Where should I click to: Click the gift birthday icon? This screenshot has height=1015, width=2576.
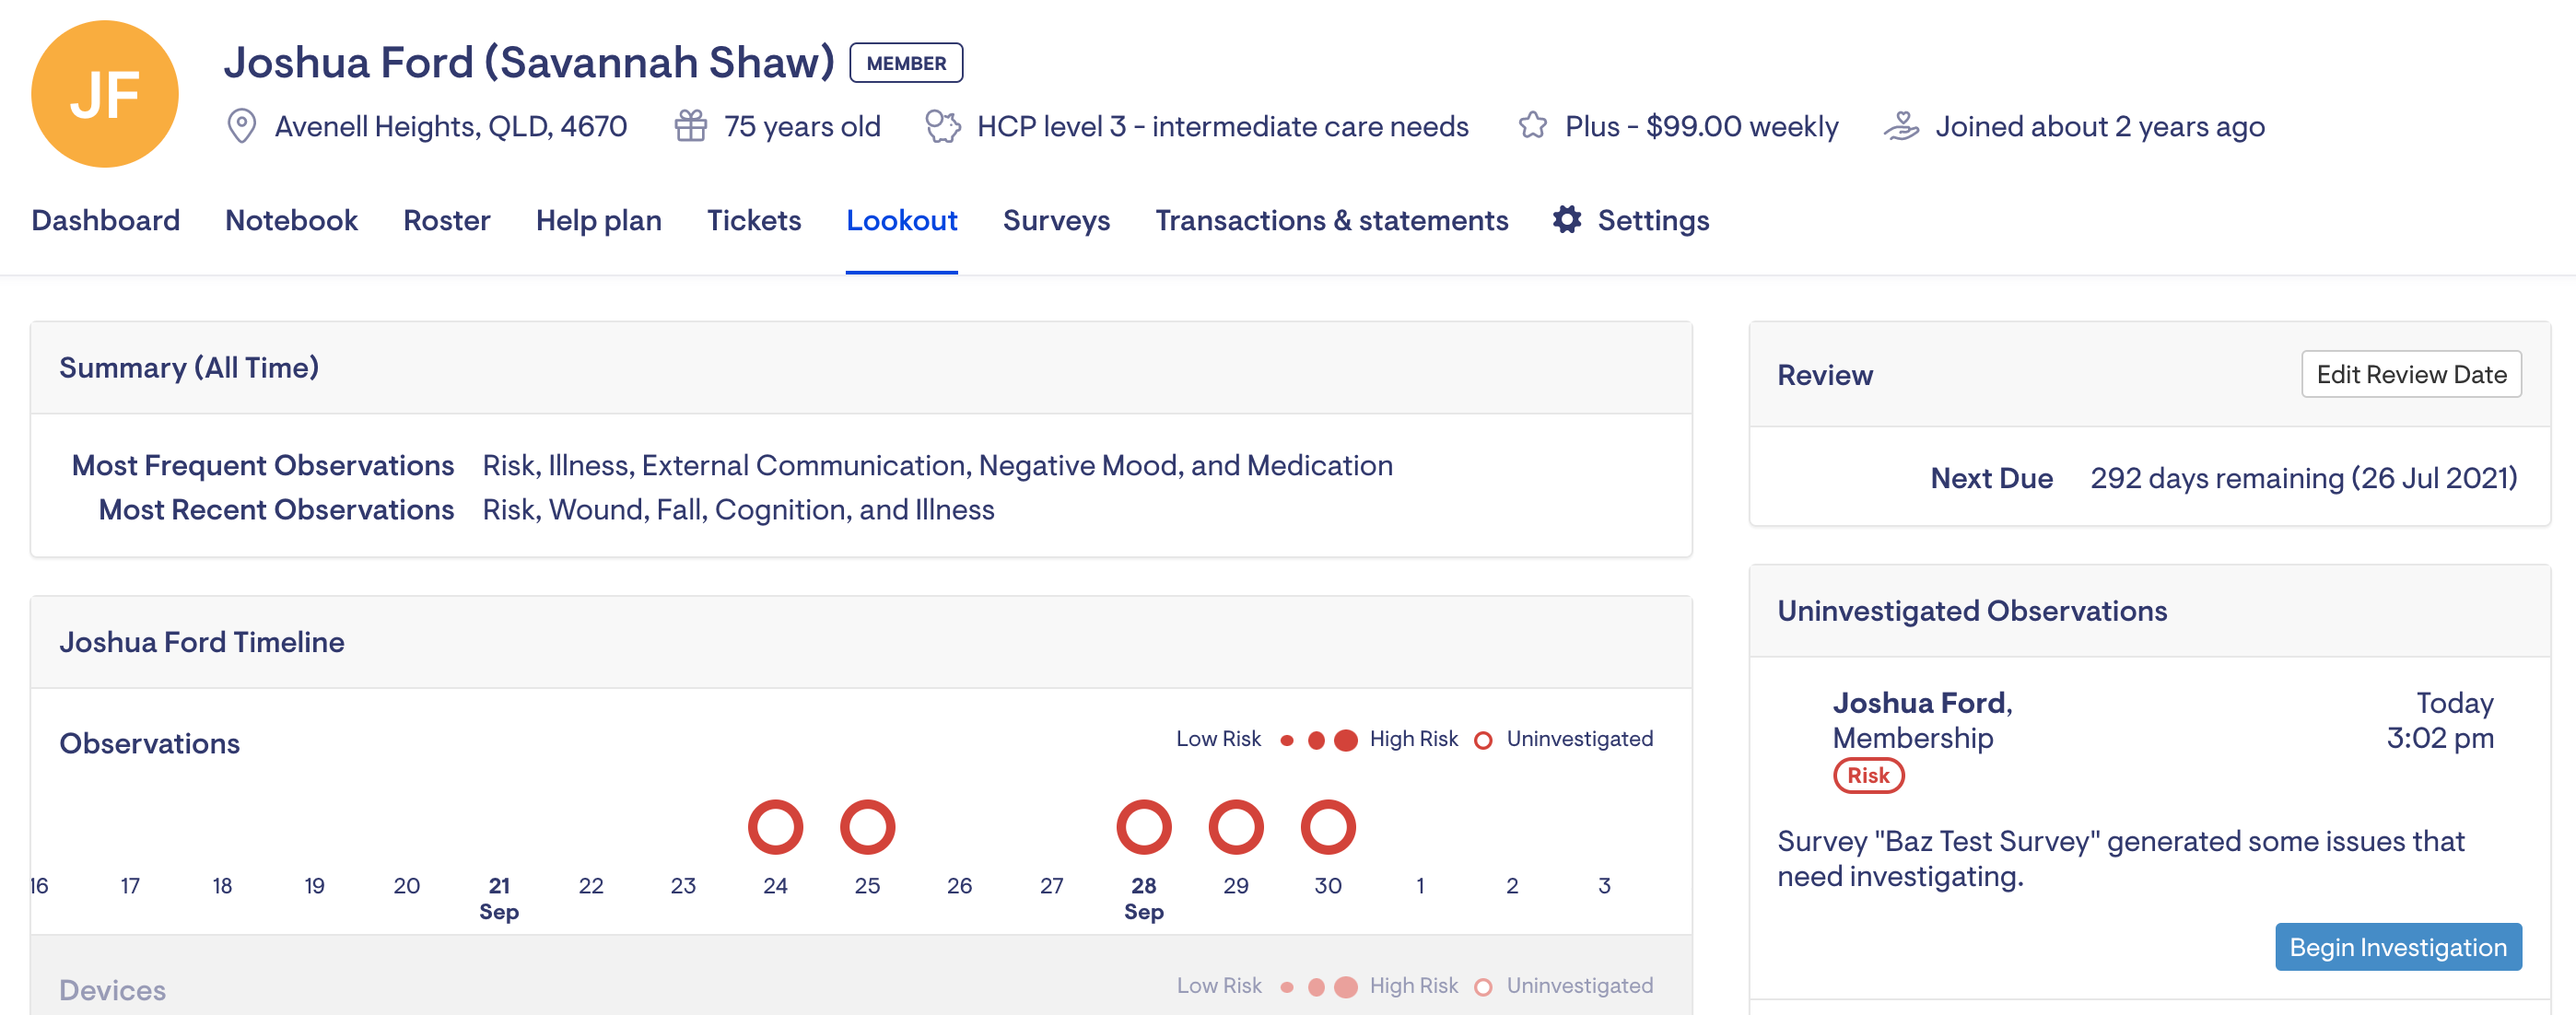[x=690, y=126]
